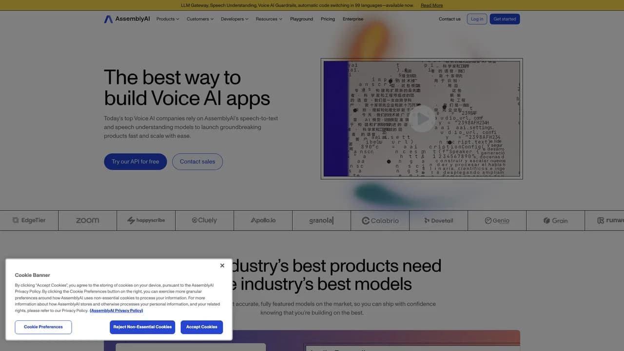This screenshot has width=624, height=351.
Task: Click the happyscribe customer logo
Action: coord(146,220)
